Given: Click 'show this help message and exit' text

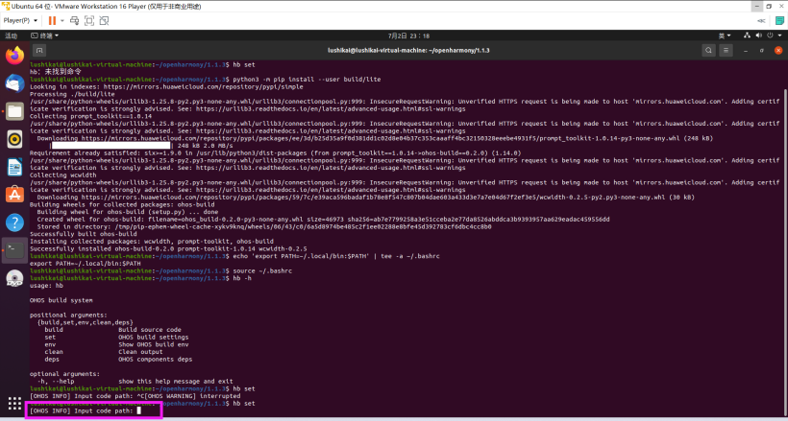Looking at the screenshot, I should 176,382.
